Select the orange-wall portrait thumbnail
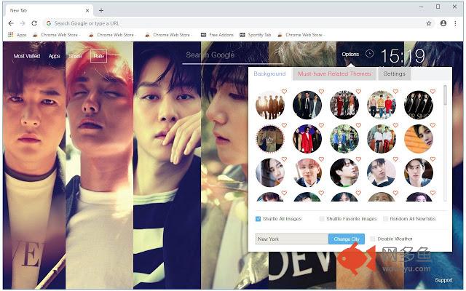This screenshot has height=291, width=466. coord(419,139)
